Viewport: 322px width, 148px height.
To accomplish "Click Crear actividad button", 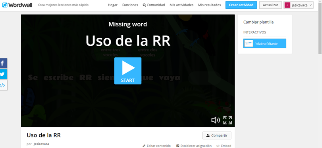I will click(241, 5).
